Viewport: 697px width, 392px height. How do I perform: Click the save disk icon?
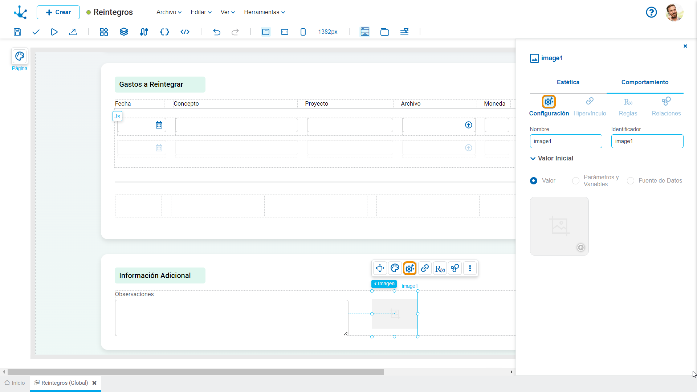(x=17, y=32)
